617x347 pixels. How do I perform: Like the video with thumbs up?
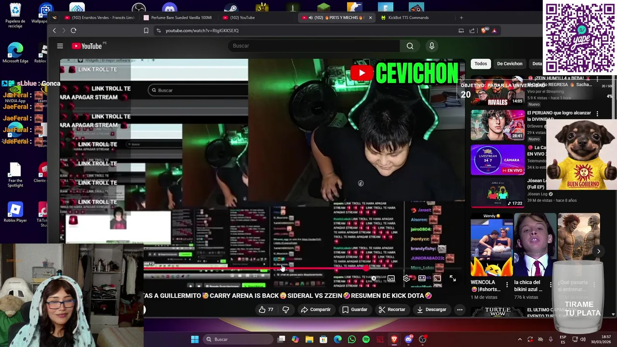pyautogui.click(x=266, y=309)
